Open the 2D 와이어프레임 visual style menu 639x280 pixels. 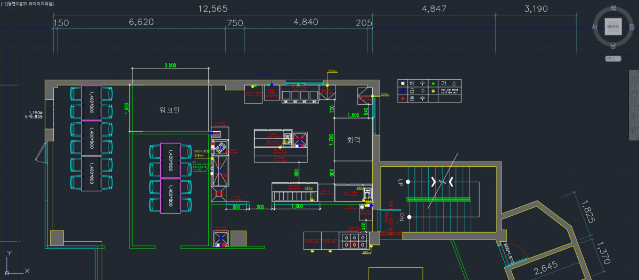pos(37,4)
